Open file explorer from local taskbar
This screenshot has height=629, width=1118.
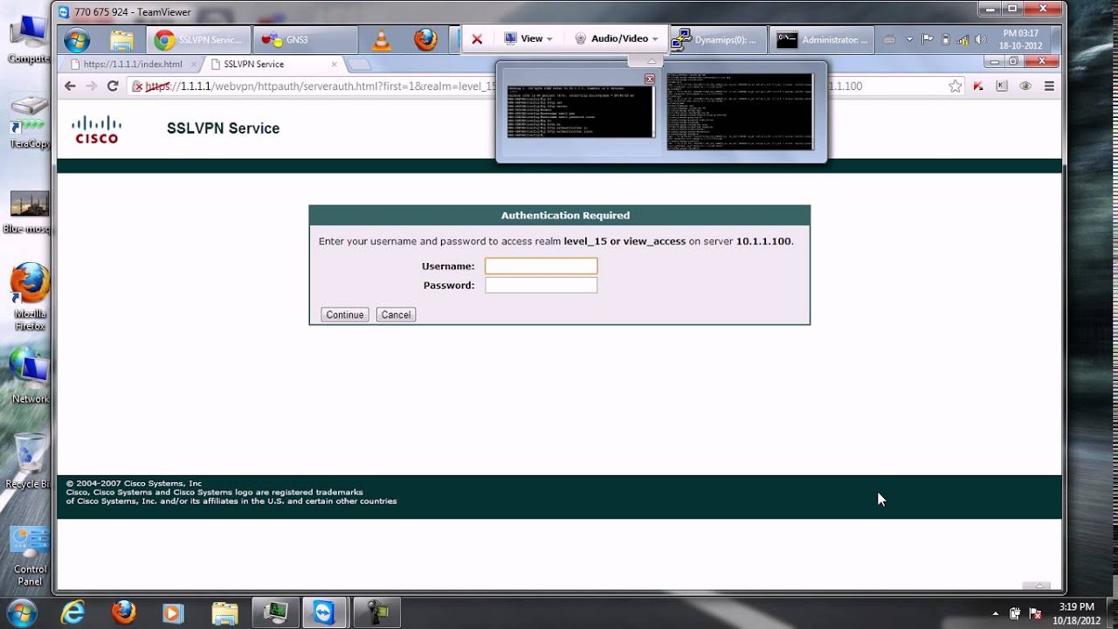click(224, 613)
